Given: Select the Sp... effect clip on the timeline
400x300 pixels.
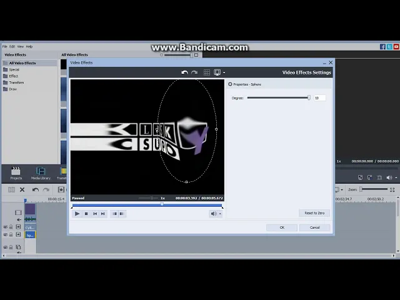Looking at the screenshot, I should click(30, 235).
